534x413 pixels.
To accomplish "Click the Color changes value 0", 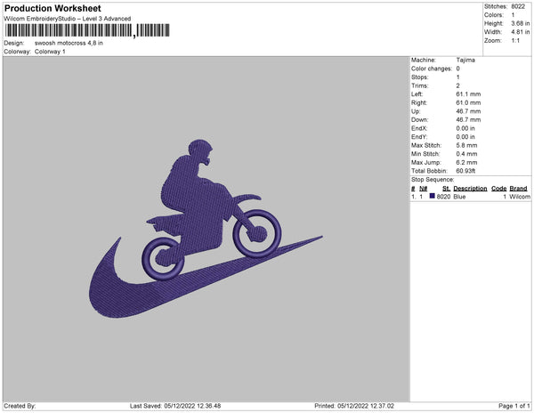I will tap(458, 69).
